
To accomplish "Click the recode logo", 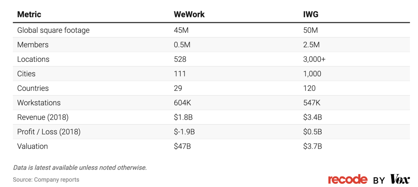I will [x=347, y=179].
